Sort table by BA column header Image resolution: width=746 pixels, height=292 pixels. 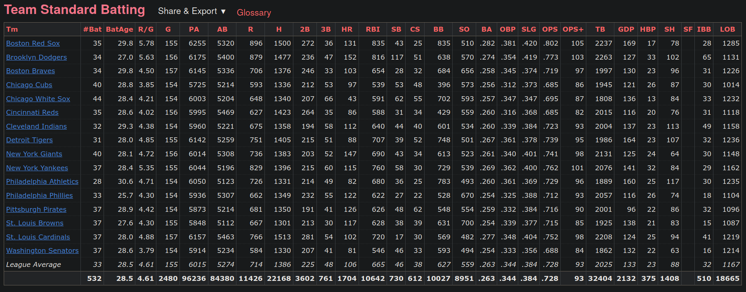tap(486, 29)
